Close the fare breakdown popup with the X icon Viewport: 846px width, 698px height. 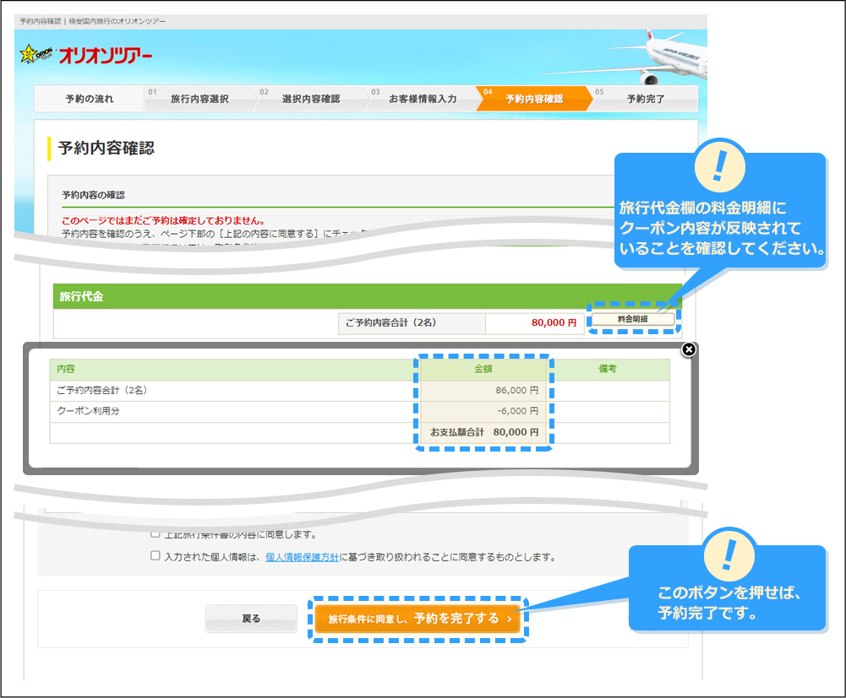[x=687, y=351]
